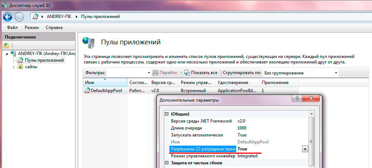Expand the сайты tree node
Image resolution: width=372 pixels, height=168 pixels.
(x=14, y=67)
